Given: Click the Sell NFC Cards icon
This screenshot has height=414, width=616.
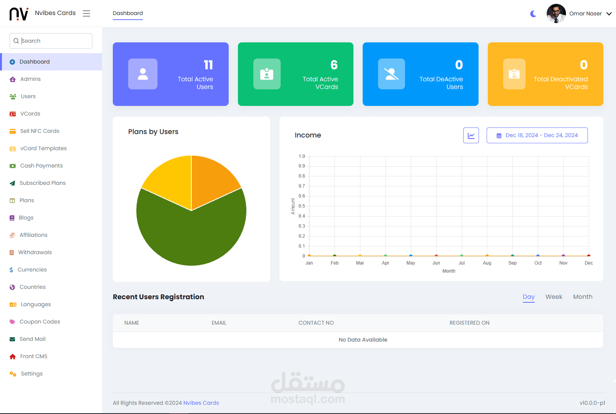Looking at the screenshot, I should (x=13, y=131).
